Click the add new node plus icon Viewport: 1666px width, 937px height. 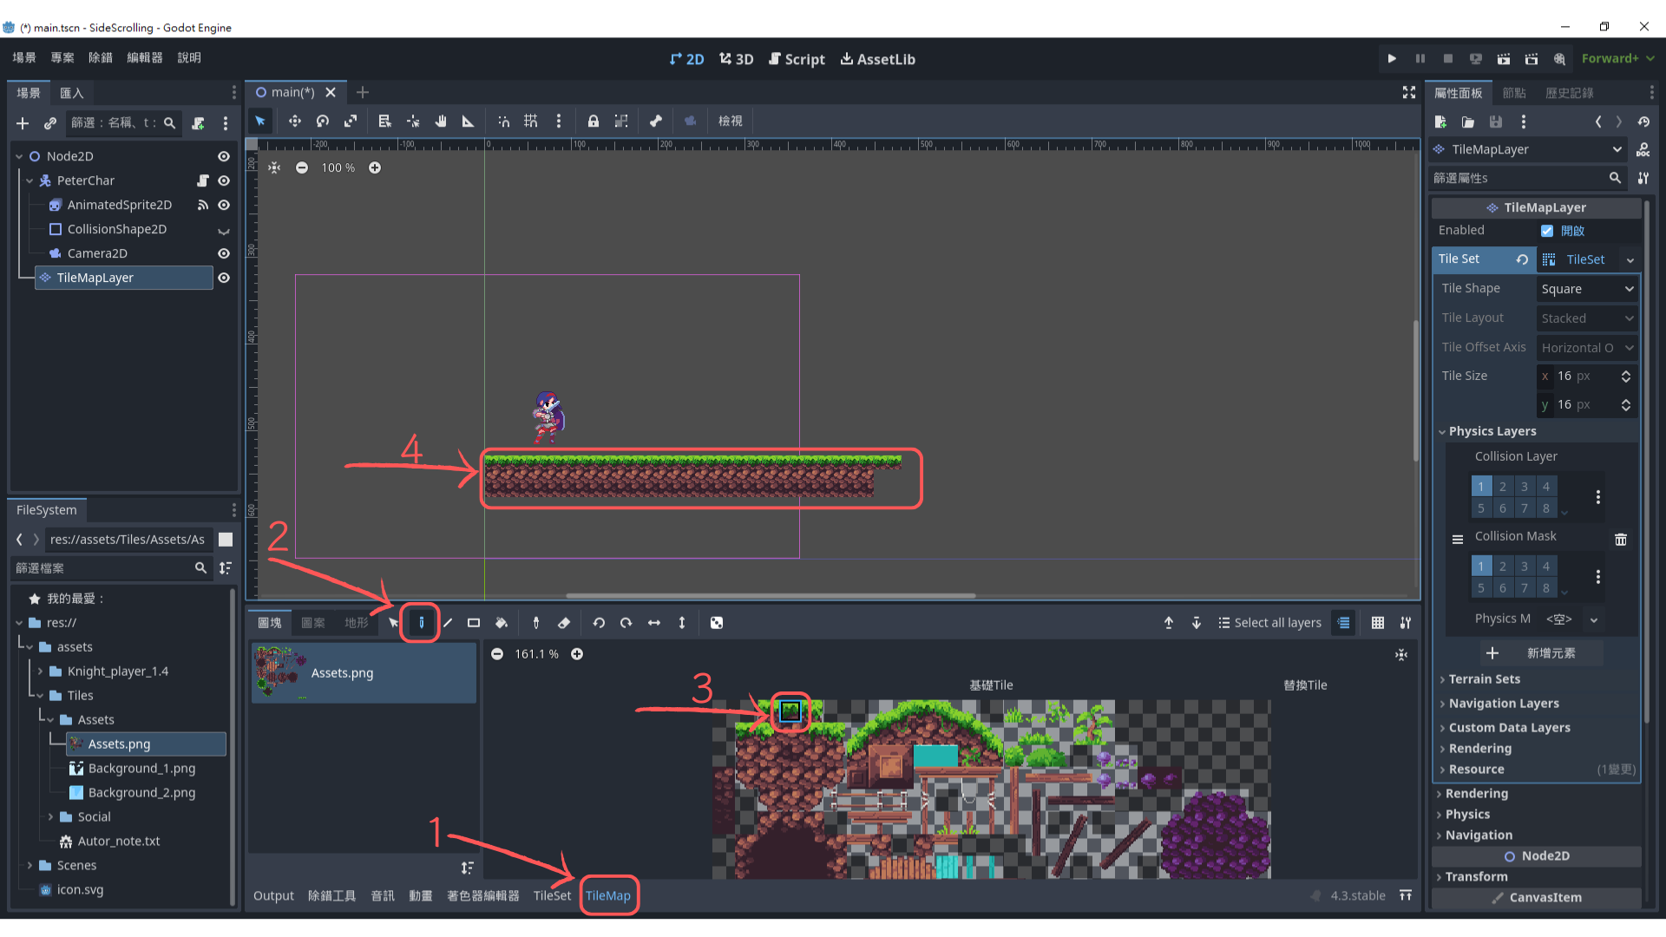[x=23, y=123]
